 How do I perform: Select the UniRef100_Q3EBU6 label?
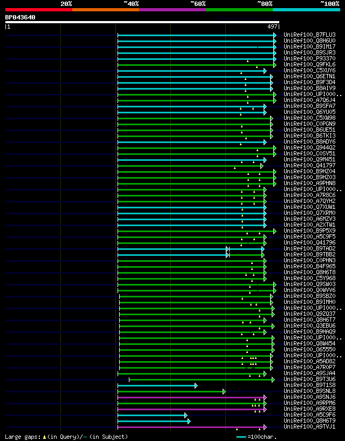click(309, 325)
